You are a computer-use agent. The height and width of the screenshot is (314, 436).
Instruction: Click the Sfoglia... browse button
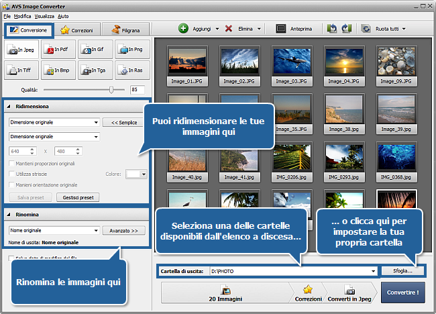(402, 271)
